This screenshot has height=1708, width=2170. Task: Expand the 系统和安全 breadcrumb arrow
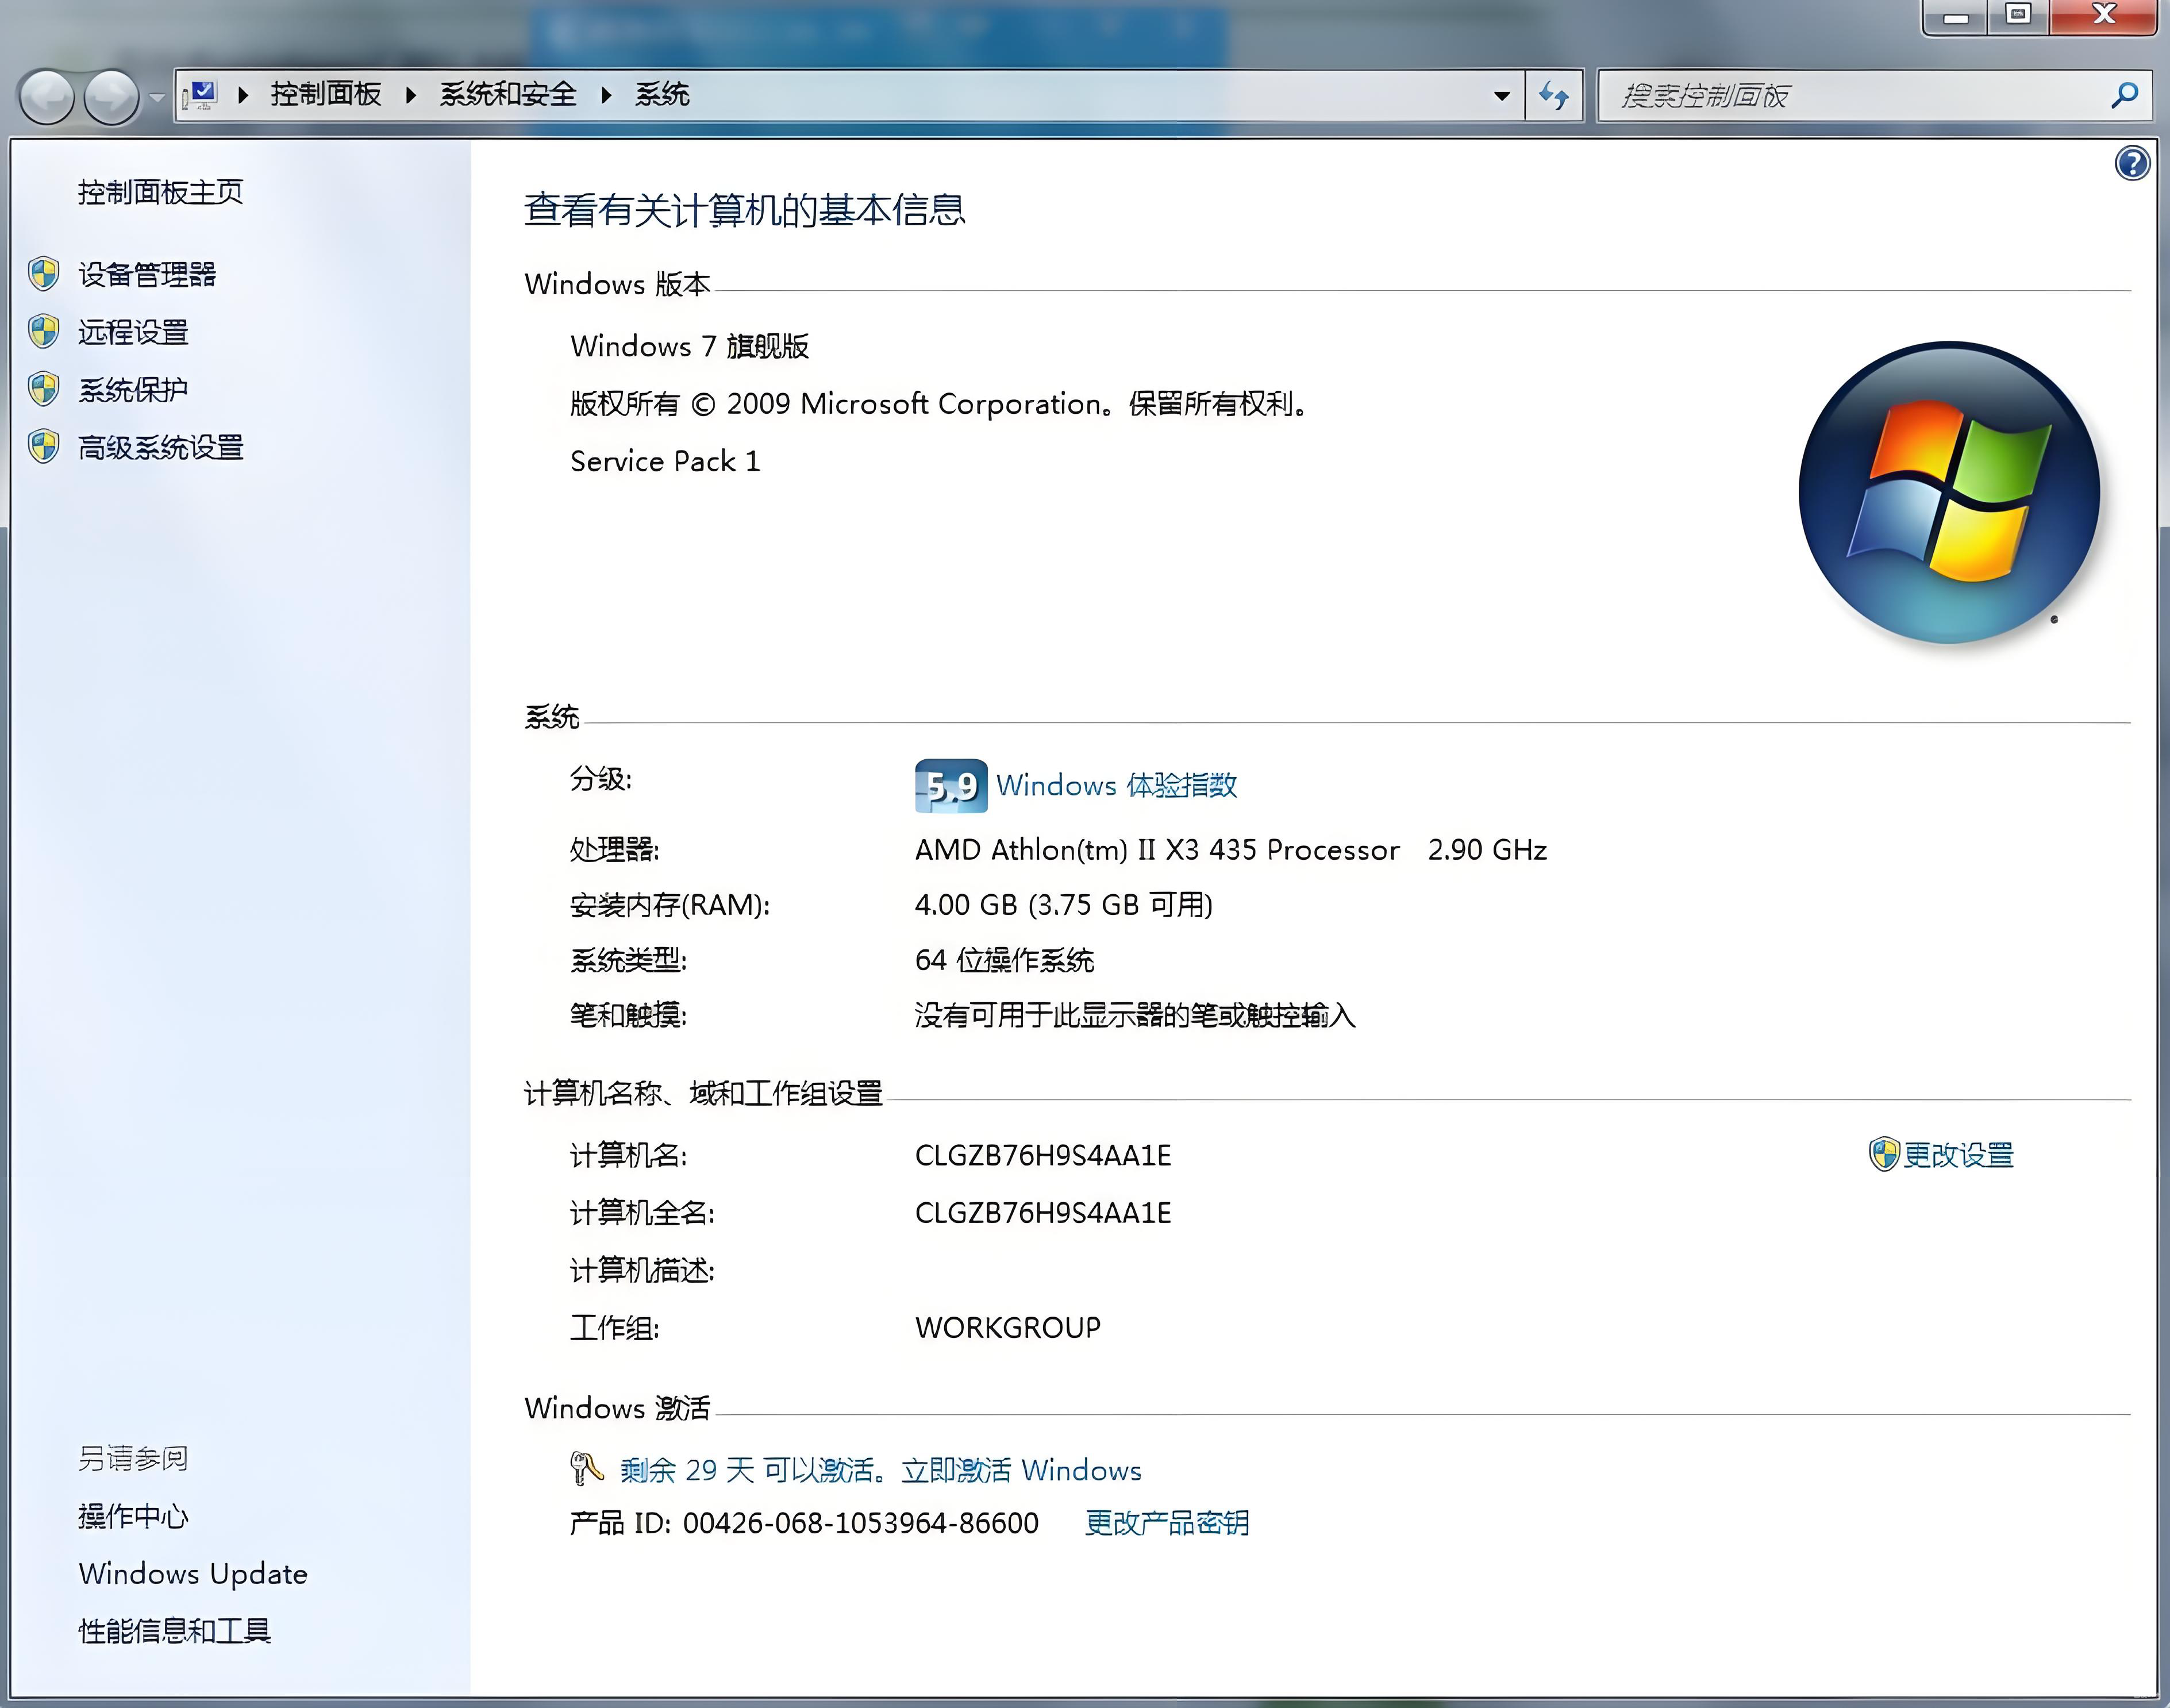[607, 94]
